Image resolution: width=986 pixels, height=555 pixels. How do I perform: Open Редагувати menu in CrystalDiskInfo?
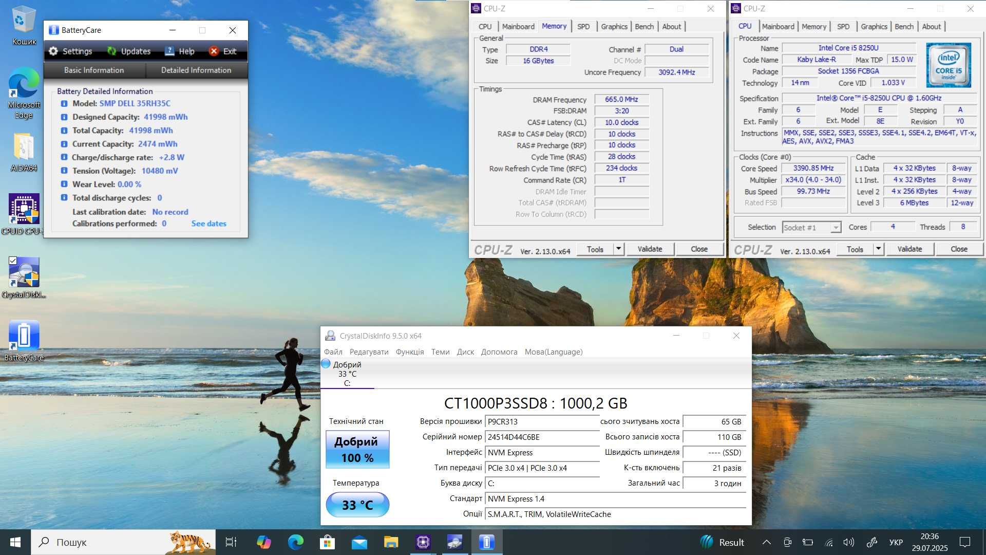point(369,351)
